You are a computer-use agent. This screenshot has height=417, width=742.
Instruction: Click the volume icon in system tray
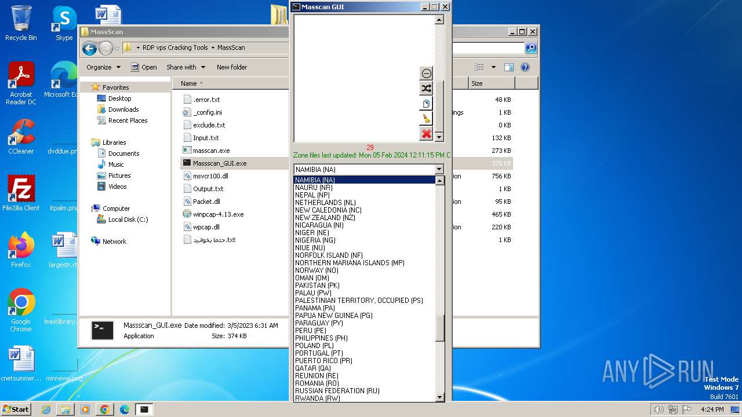pos(659,409)
